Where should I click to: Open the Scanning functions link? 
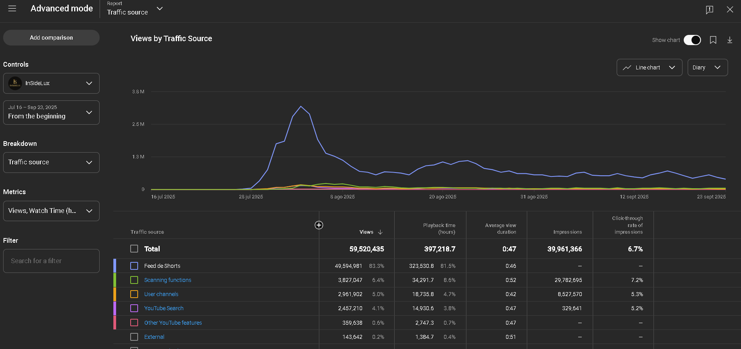tap(167, 280)
